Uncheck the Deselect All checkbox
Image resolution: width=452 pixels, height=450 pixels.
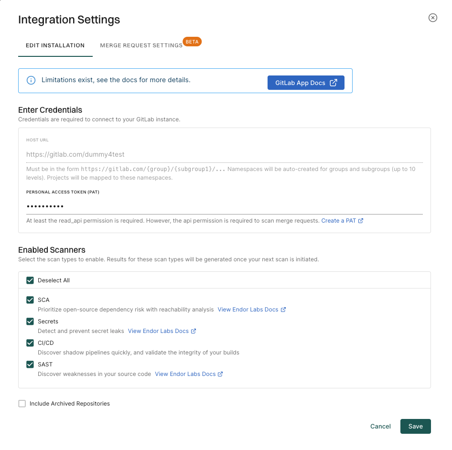coord(30,280)
